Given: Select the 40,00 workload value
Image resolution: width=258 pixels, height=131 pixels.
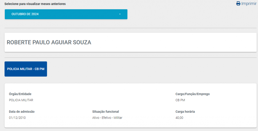Looking at the screenshot, I should pyautogui.click(x=179, y=118).
